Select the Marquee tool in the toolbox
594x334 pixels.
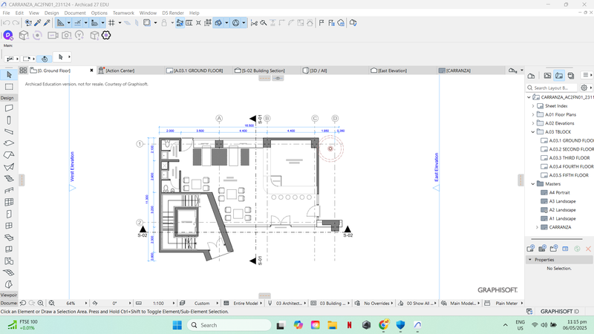coord(8,87)
